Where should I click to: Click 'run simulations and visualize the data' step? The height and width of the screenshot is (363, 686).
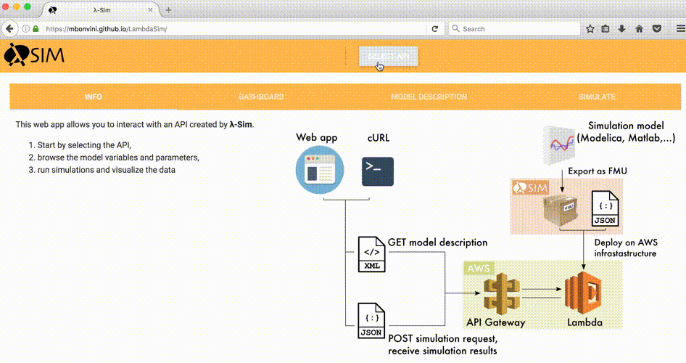coord(107,170)
